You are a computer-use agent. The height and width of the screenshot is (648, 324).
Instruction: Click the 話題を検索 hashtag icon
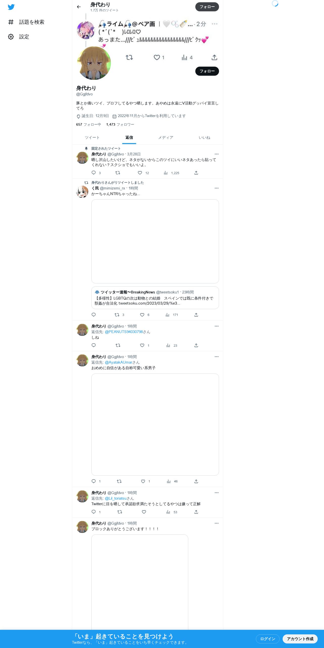click(x=11, y=22)
